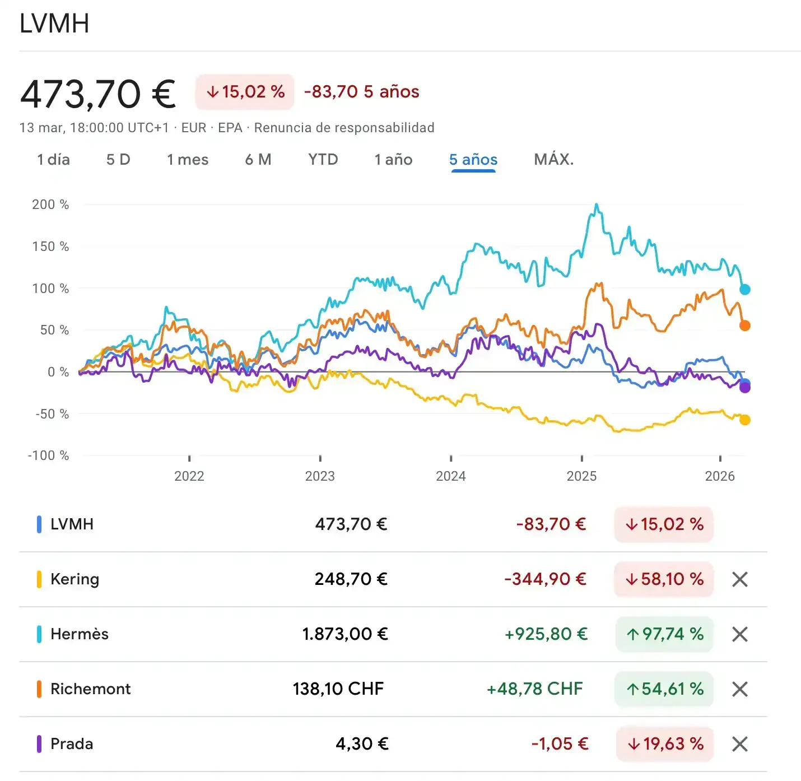Show the 1 año chart range
The width and height of the screenshot is (801, 781).
[393, 160]
